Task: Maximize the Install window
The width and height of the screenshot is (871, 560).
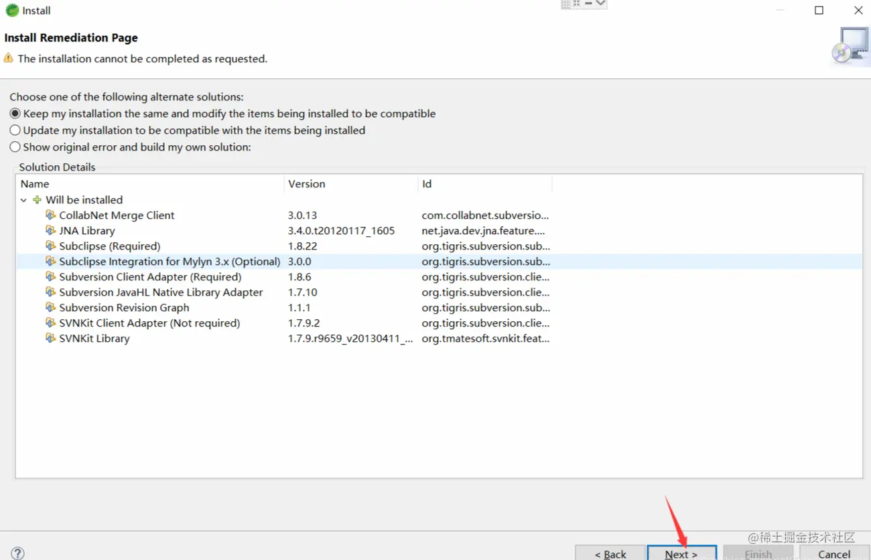Action: tap(819, 10)
